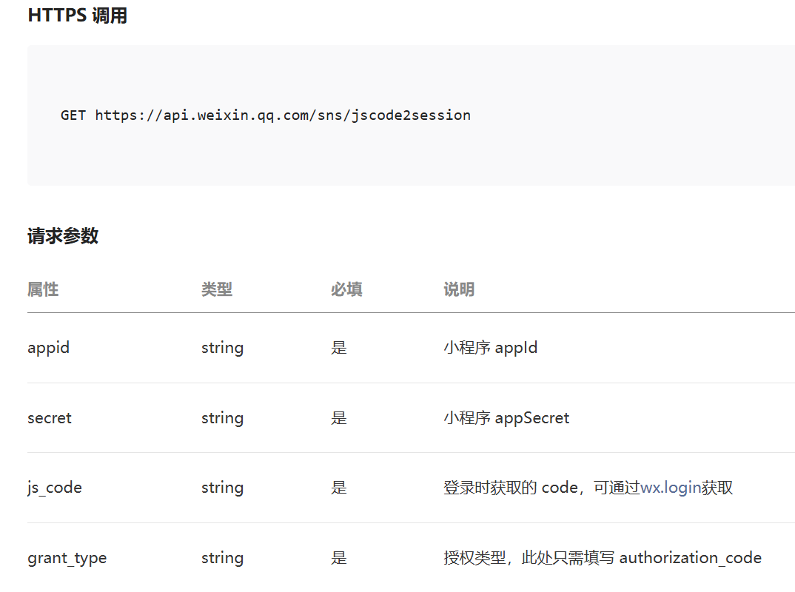The width and height of the screenshot is (795, 592).
Task: Click the HTTPS 调用 heading
Action: 77,16
